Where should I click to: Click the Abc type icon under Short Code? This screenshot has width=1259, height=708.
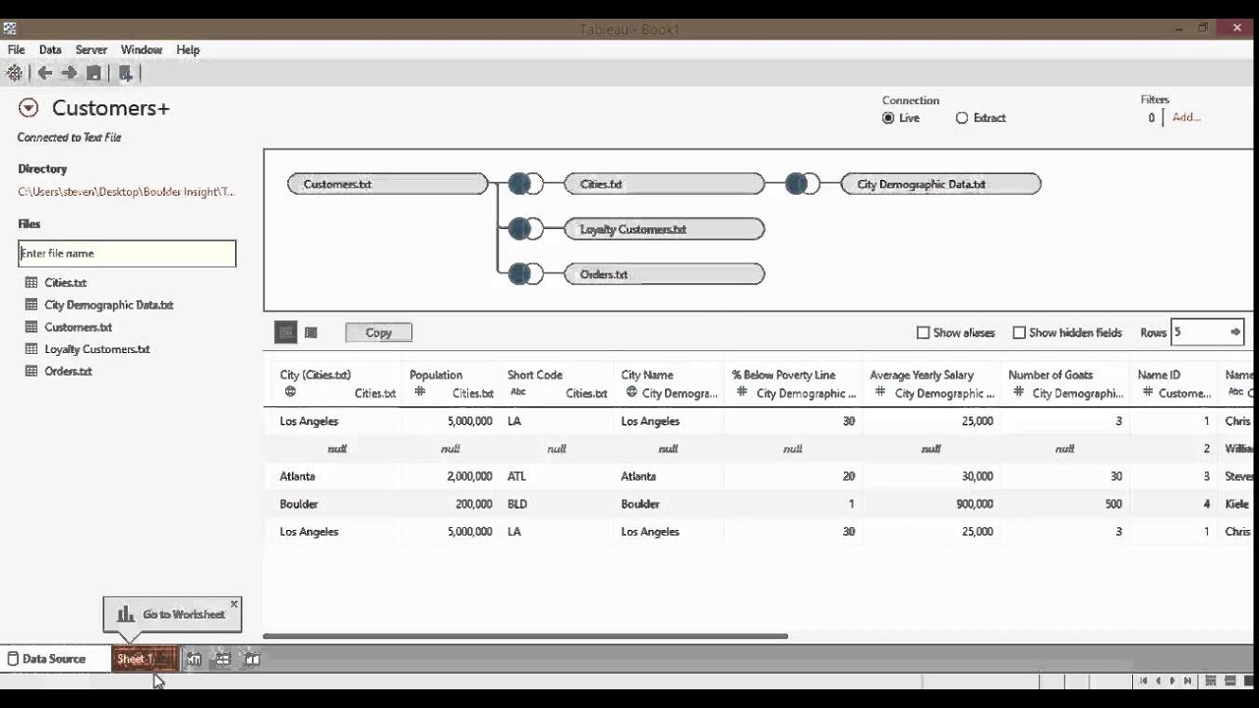(x=518, y=392)
